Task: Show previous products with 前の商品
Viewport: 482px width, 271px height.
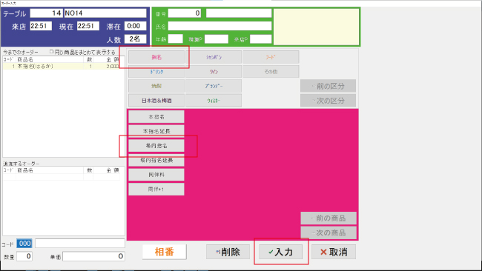Action: pyautogui.click(x=329, y=218)
